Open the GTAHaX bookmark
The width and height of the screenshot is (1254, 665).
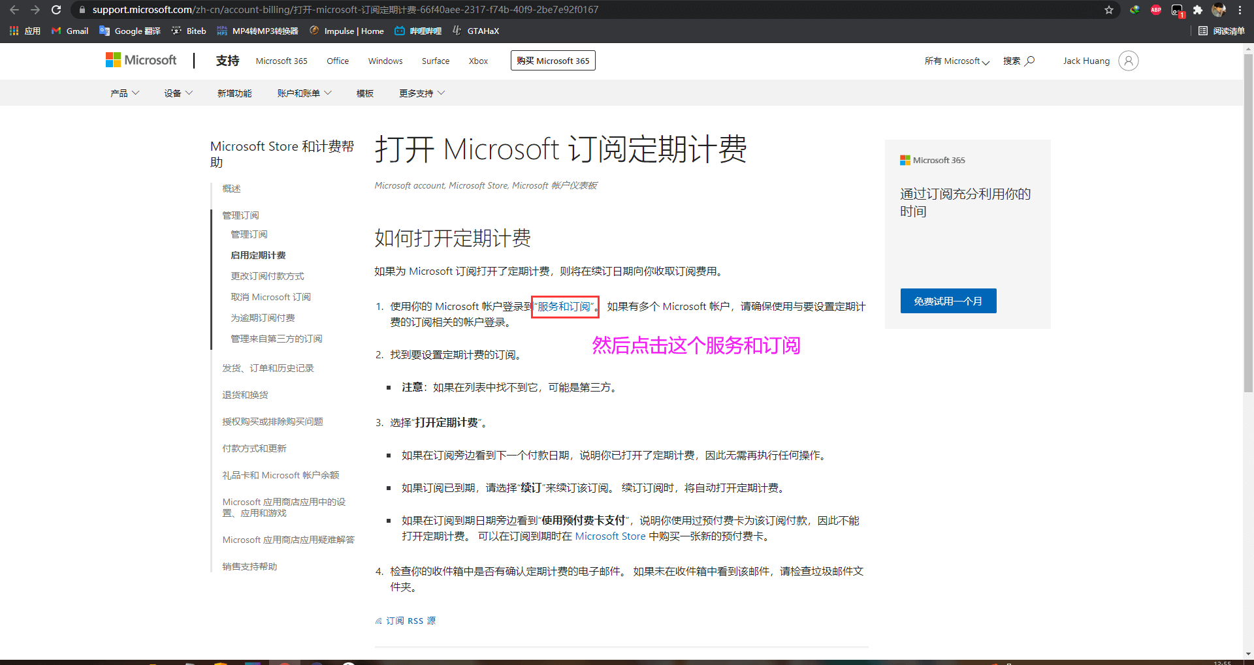click(x=475, y=31)
